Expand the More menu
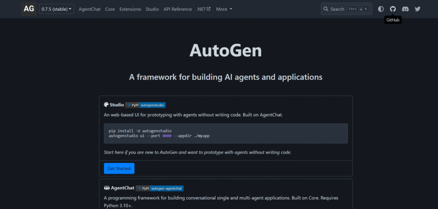 pyautogui.click(x=224, y=9)
